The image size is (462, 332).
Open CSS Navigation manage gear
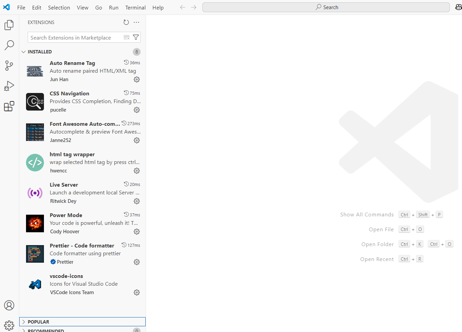(x=137, y=110)
